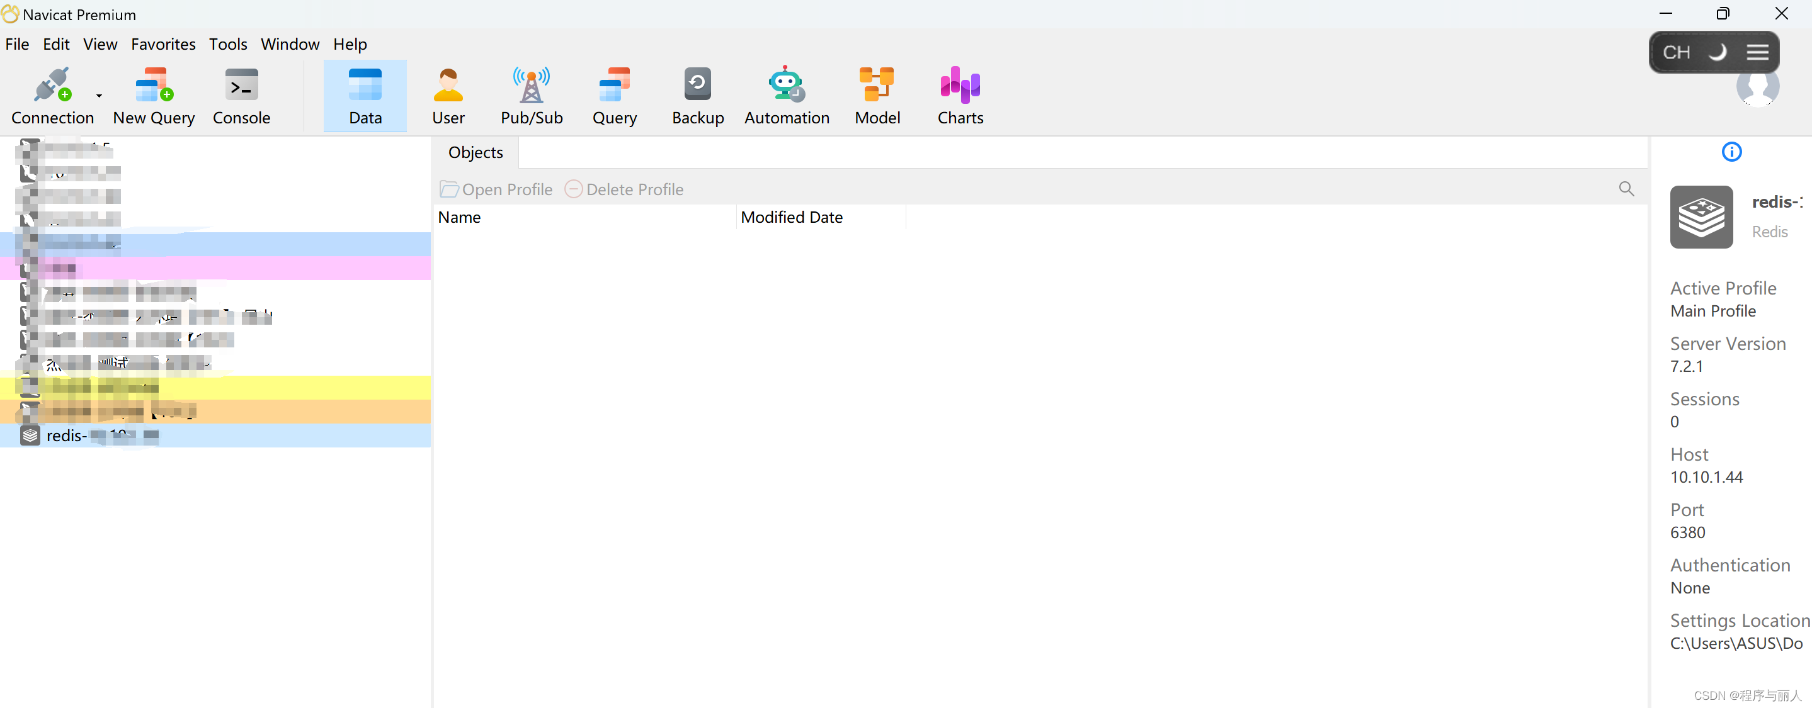The width and height of the screenshot is (1812, 708).
Task: Select the Objects tab
Action: 476,151
